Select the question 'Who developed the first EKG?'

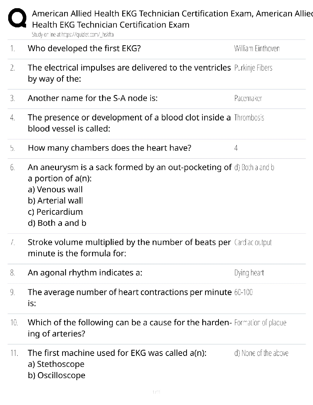tap(84, 48)
